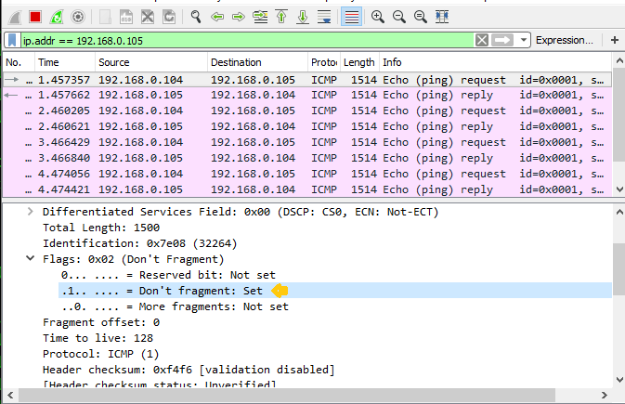The width and height of the screenshot is (625, 404).
Task: Click the start capture shark fin icon
Action: pyautogui.click(x=14, y=17)
